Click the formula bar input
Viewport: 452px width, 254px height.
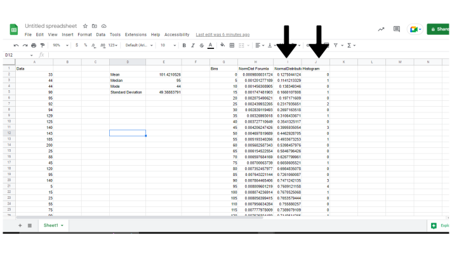click(x=248, y=55)
